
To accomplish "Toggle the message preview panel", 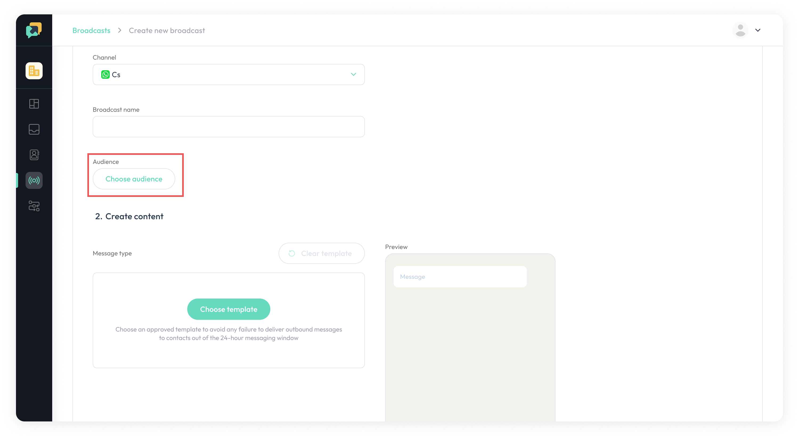I will pos(396,247).
